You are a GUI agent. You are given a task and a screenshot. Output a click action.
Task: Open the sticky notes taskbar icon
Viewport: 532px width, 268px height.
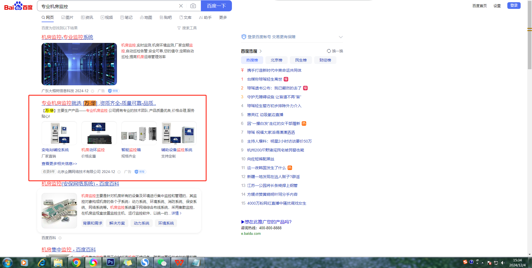click(127, 262)
